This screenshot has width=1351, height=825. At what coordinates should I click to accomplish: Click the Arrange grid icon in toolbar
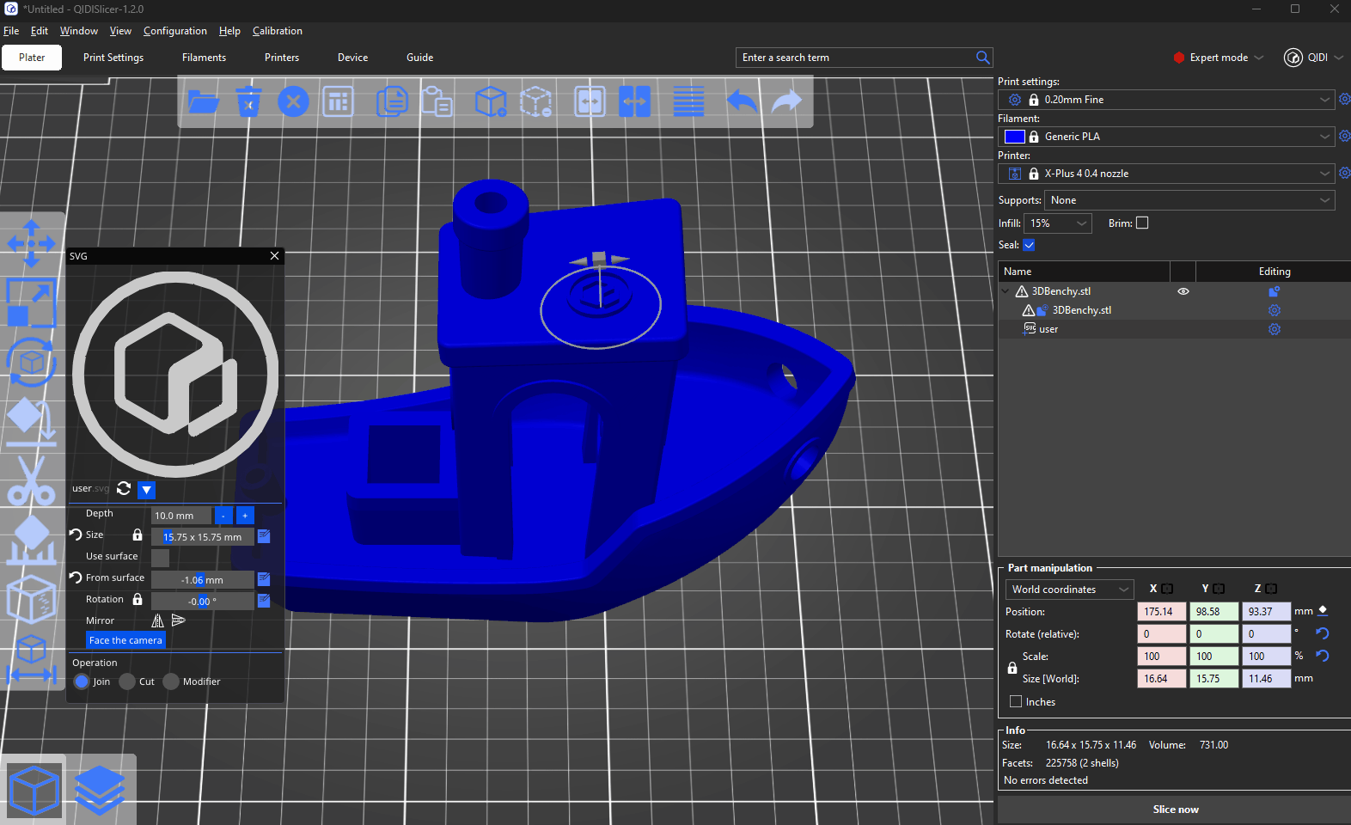pos(338,101)
